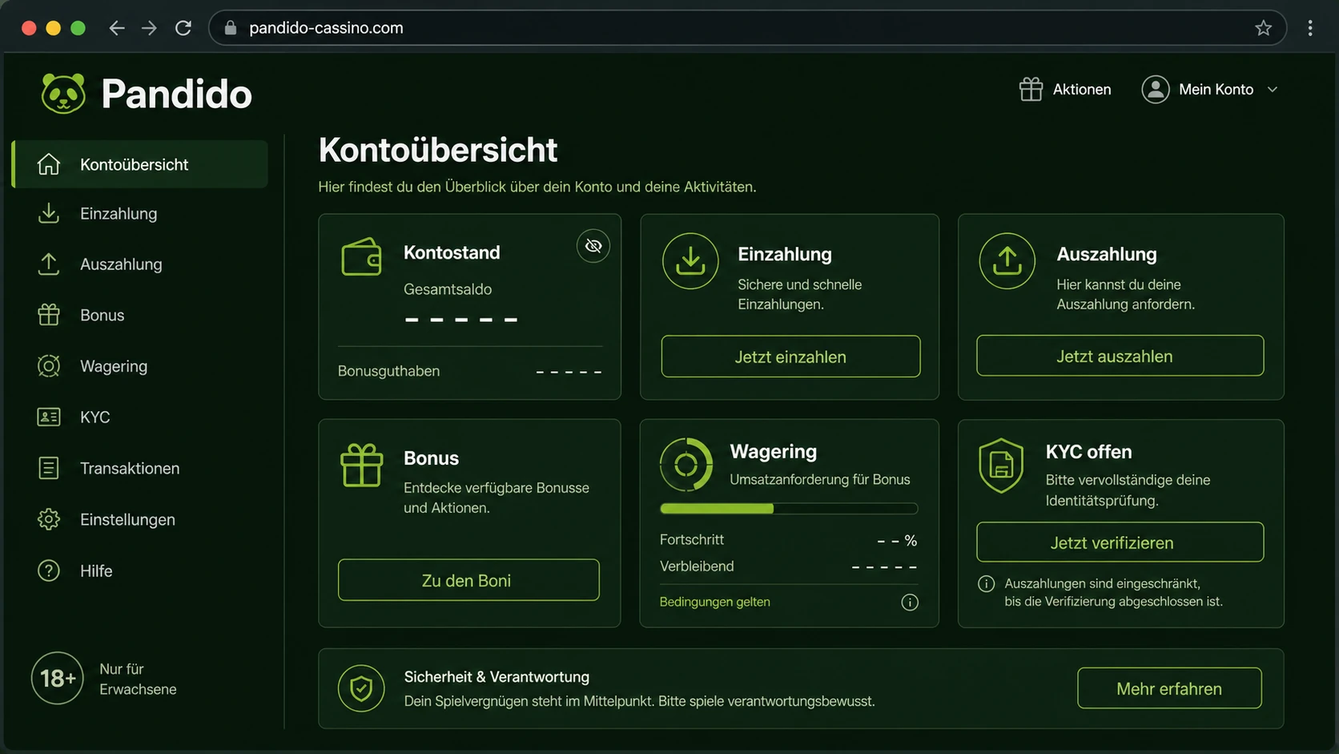
Task: Click the download icon beside Einzahlung in sidebar
Action: click(x=49, y=213)
